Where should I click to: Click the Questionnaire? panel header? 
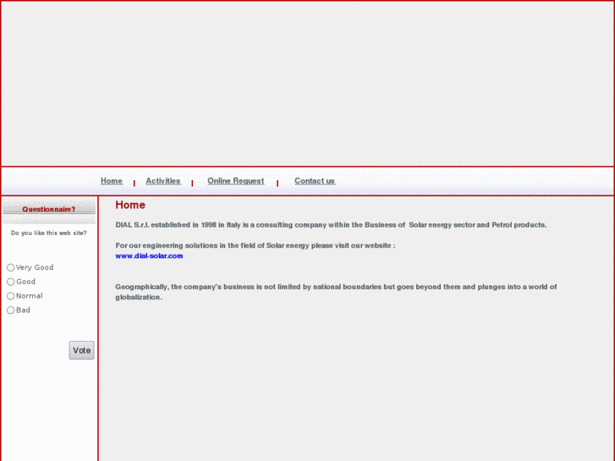coord(49,209)
